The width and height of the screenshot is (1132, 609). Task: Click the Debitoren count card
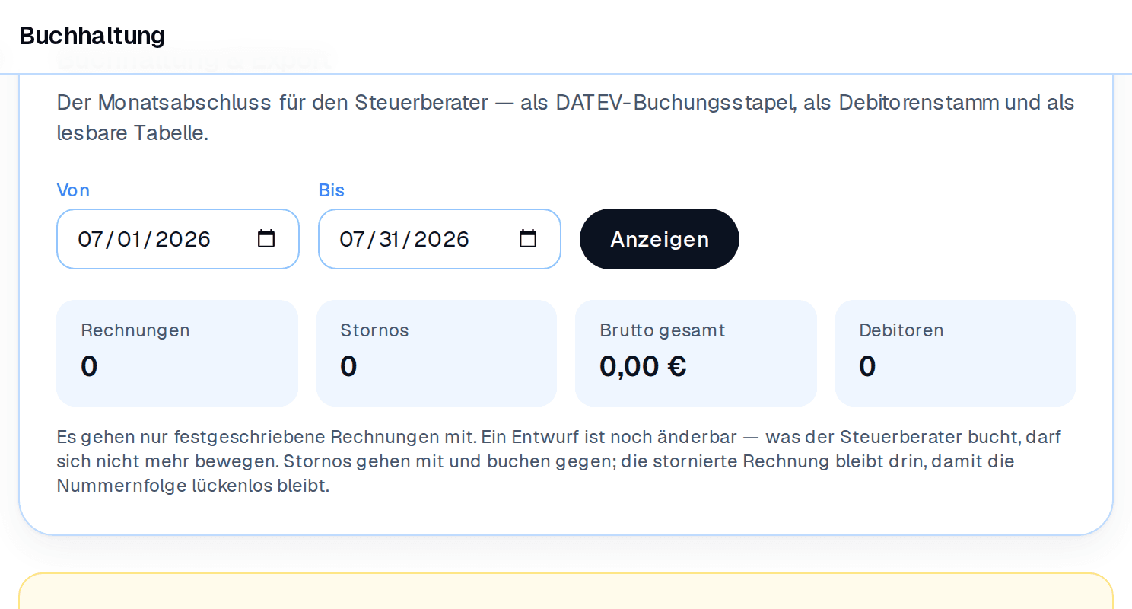point(956,353)
